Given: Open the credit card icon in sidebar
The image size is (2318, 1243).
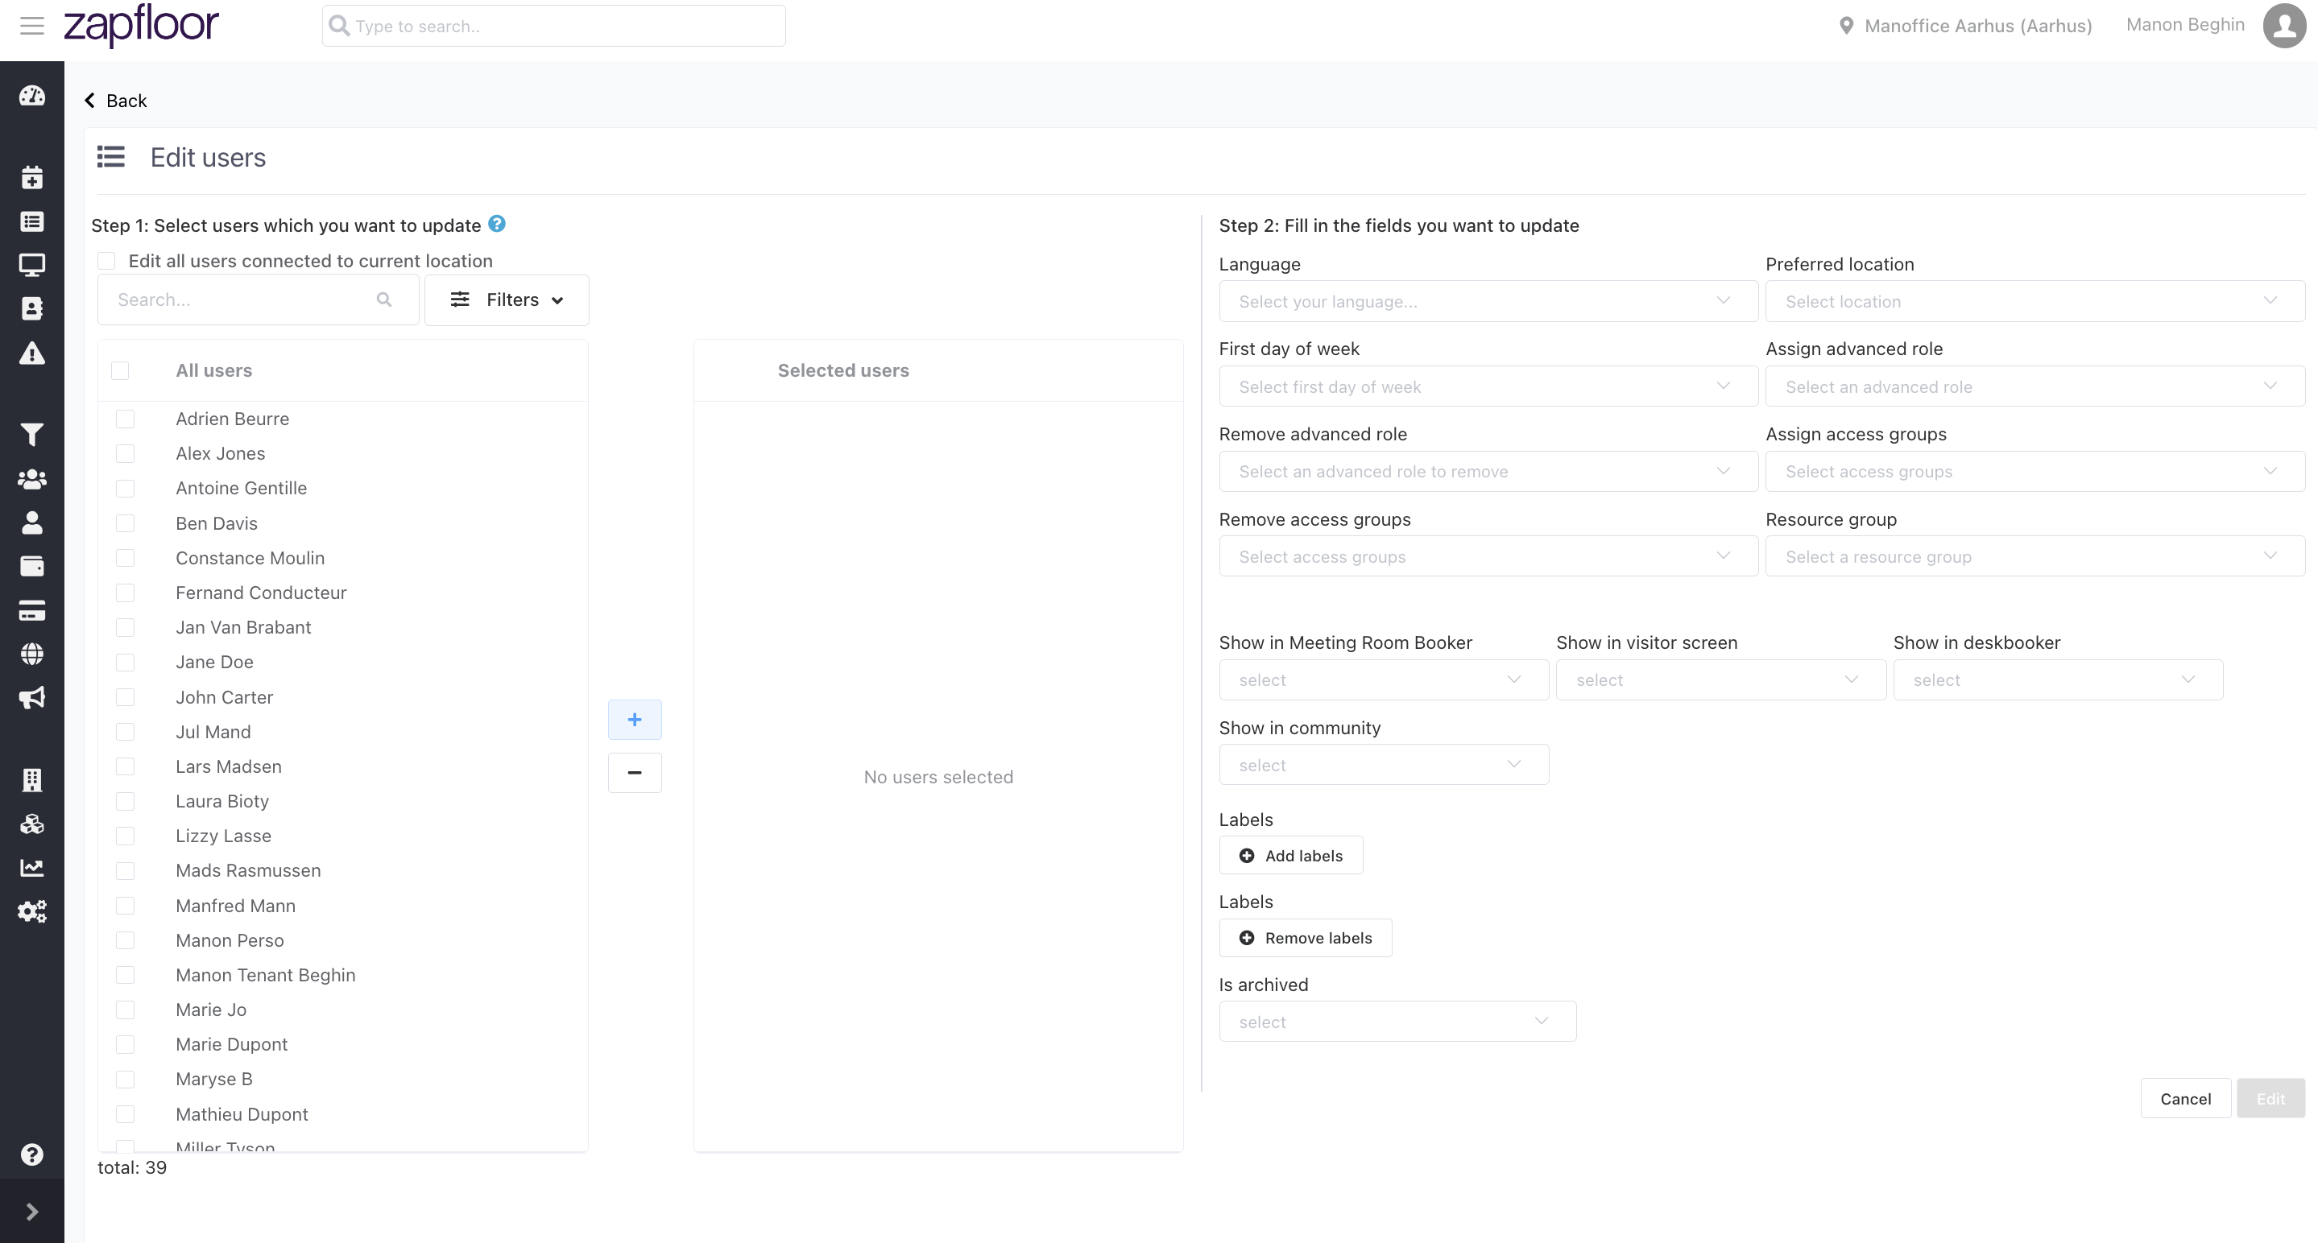Looking at the screenshot, I should 32,609.
